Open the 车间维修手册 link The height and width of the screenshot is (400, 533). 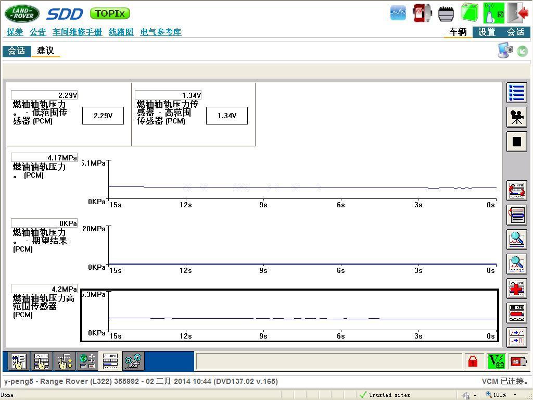(x=77, y=32)
